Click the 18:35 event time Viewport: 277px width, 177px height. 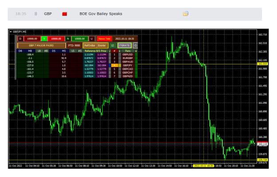tap(21, 14)
